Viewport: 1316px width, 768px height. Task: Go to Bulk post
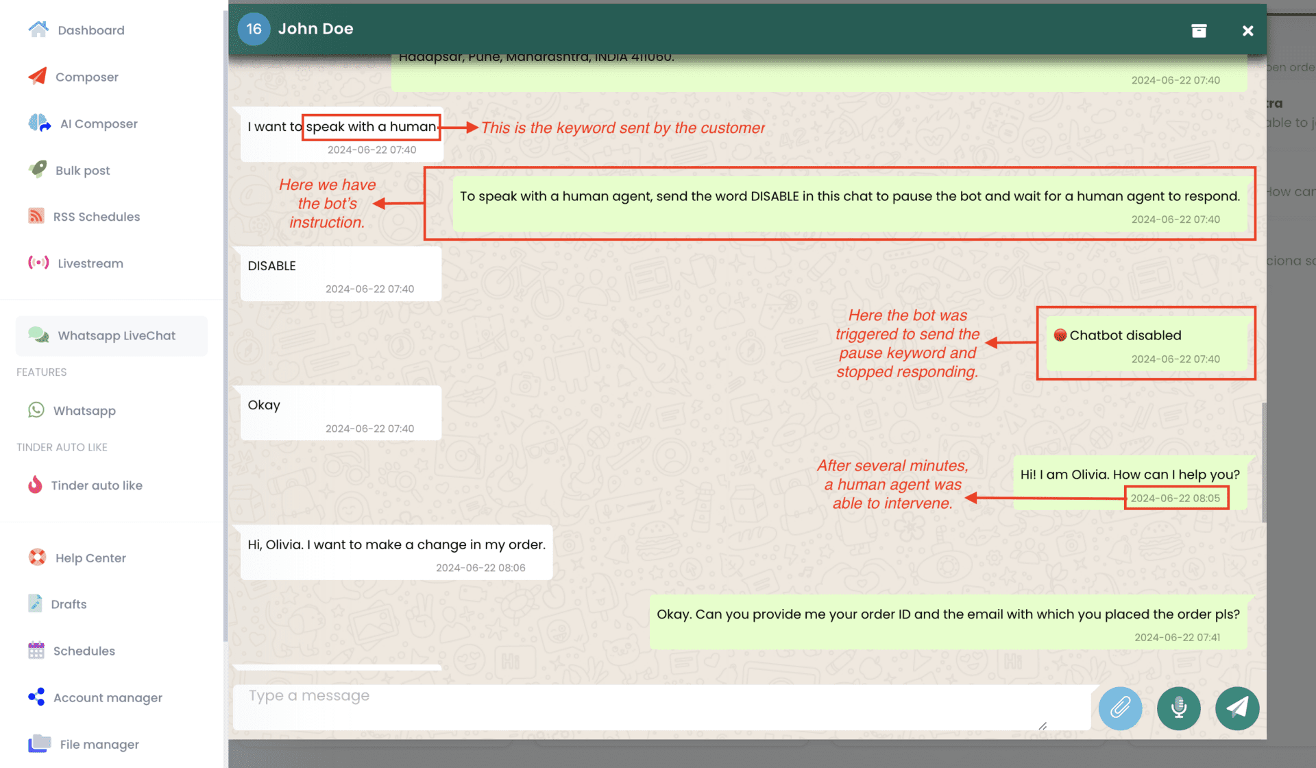[82, 170]
